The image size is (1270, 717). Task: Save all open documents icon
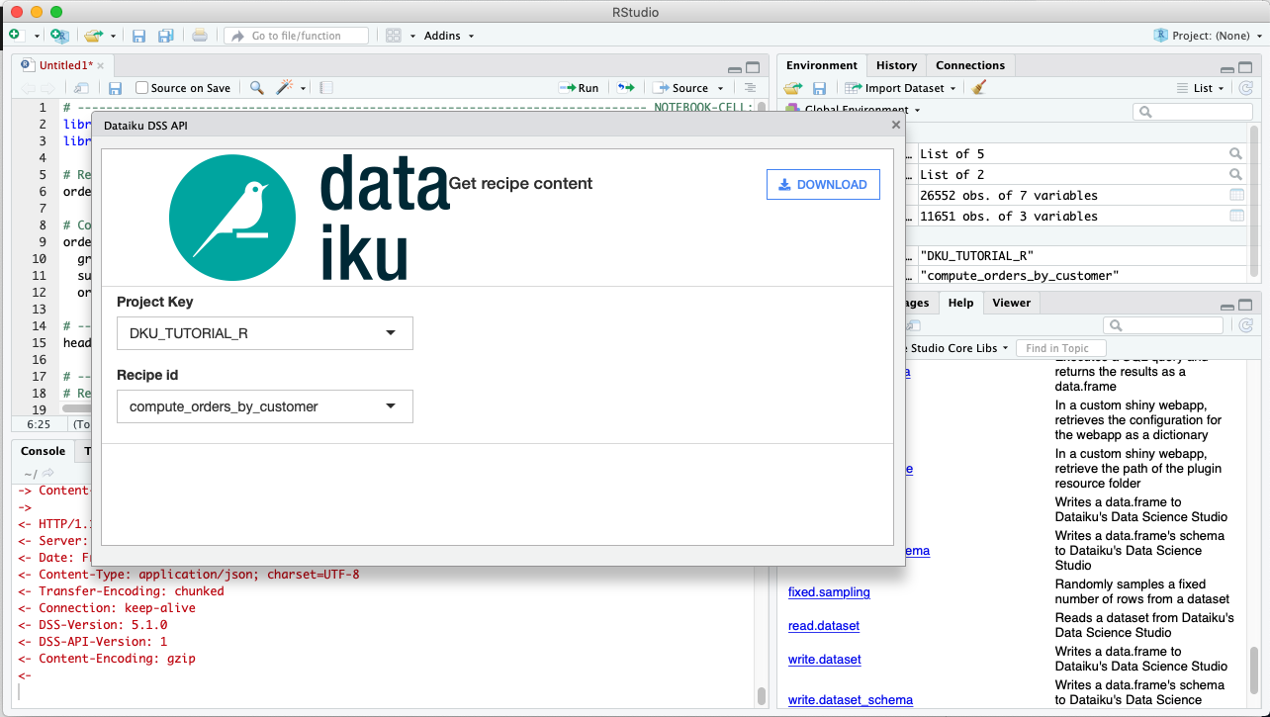(166, 36)
